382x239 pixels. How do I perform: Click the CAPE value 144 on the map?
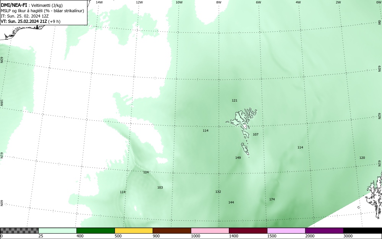(x=231, y=202)
